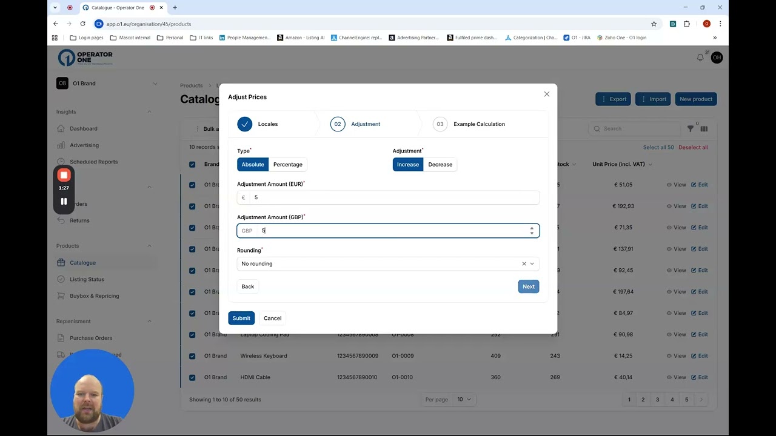Go Back to previous step
Screen dimensions: 776x436
[248, 286]
